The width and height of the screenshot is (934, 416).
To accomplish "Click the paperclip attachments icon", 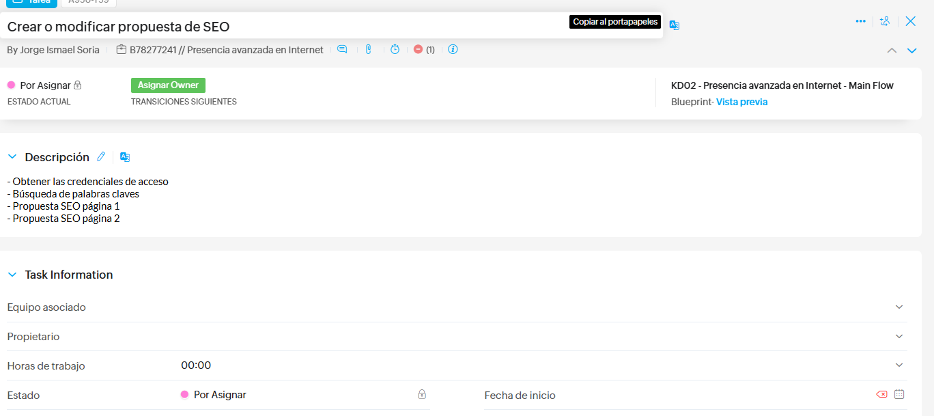I will (x=369, y=49).
